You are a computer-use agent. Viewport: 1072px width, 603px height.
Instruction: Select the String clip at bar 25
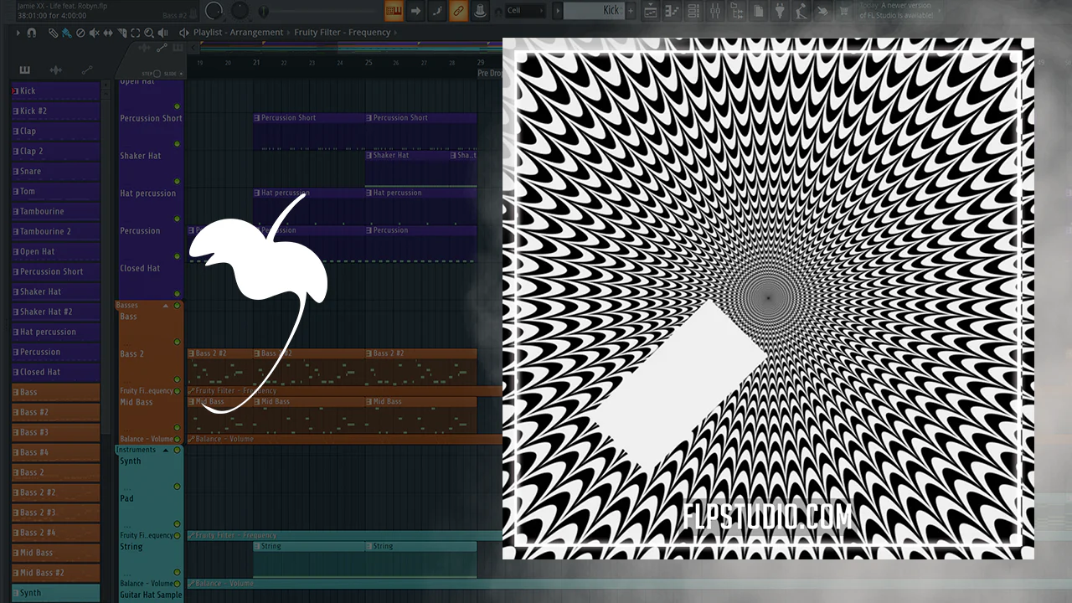coord(421,559)
